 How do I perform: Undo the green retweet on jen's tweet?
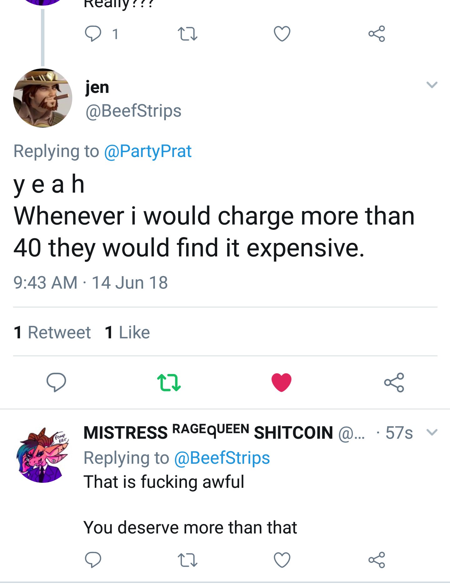[x=169, y=382]
